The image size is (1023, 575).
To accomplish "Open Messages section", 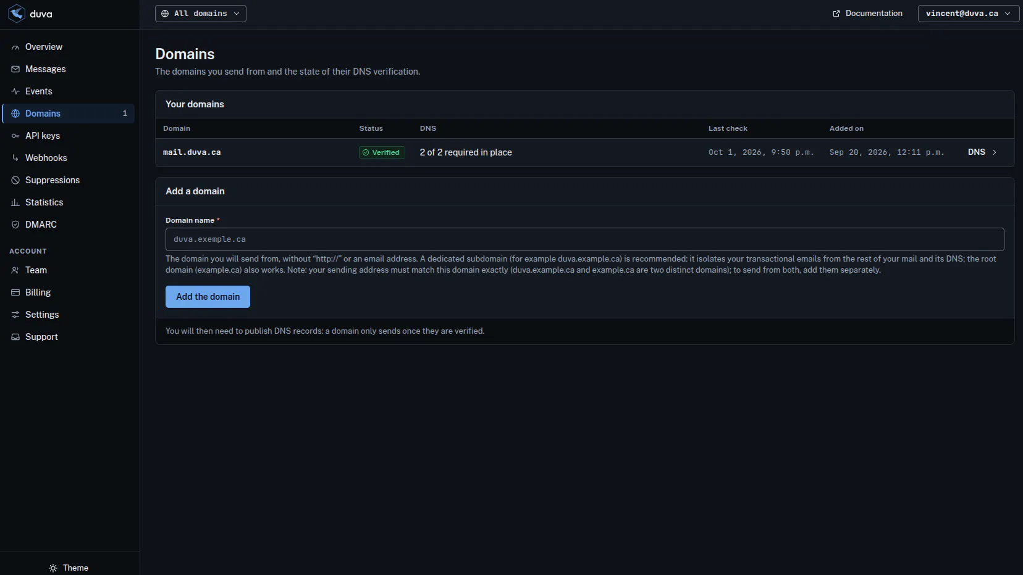I will 69,69.
